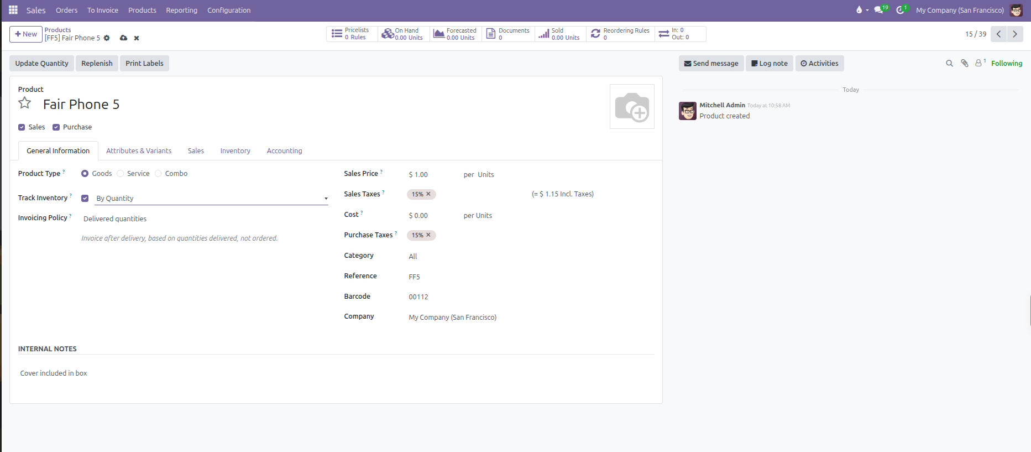The height and width of the screenshot is (452, 1031).
Task: Click the gear actions icon beside Fair Phone 5
Action: click(107, 38)
